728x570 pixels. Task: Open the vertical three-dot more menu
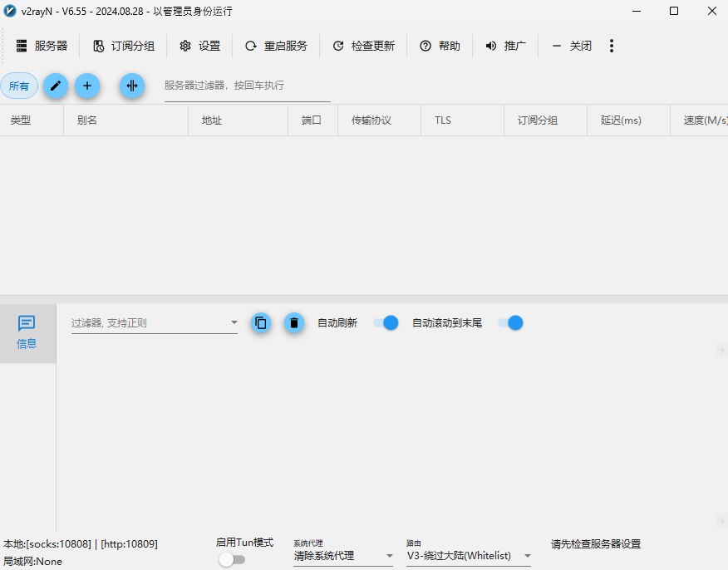[612, 46]
